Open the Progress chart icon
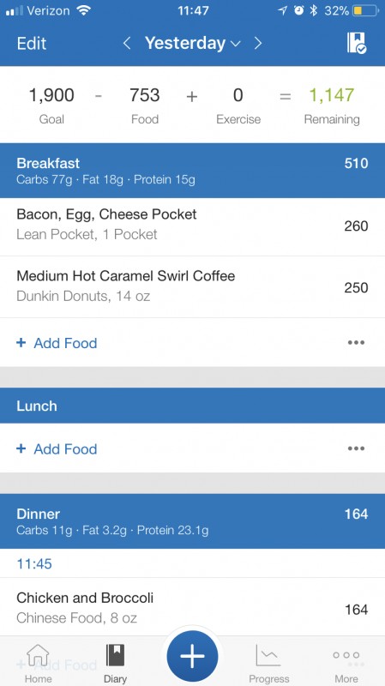The image size is (385, 686). (268, 655)
